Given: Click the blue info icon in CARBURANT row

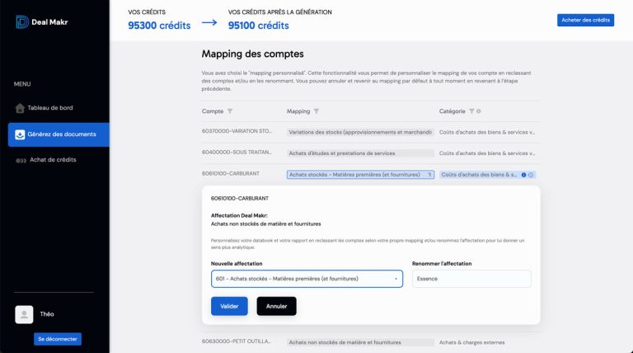Looking at the screenshot, I should tap(523, 175).
